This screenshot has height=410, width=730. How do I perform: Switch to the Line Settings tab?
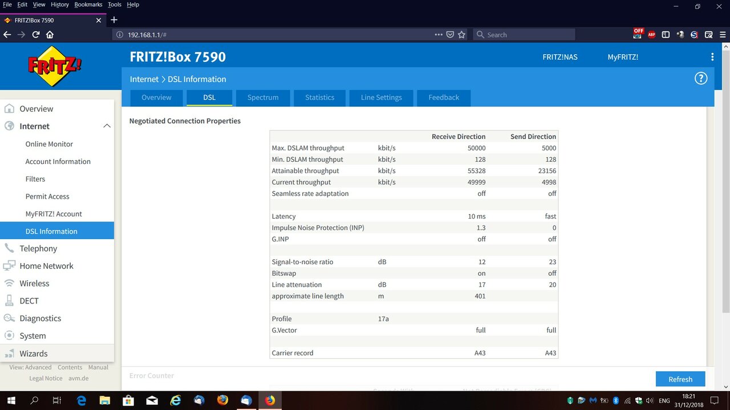382,97
